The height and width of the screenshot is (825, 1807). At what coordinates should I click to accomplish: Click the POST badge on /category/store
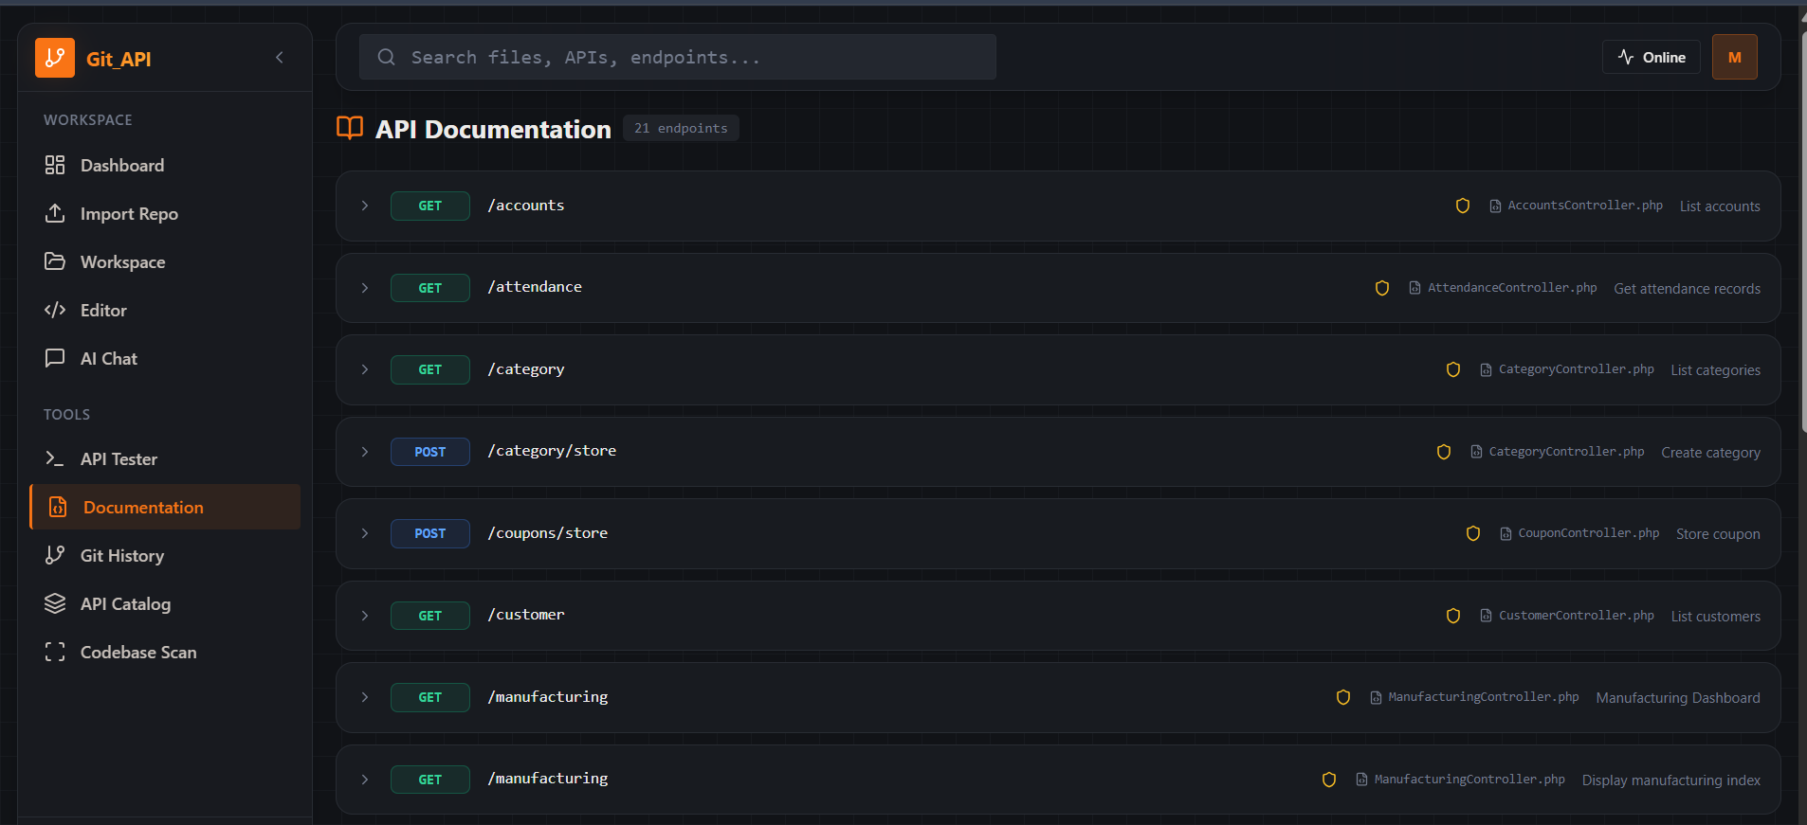[x=430, y=452]
